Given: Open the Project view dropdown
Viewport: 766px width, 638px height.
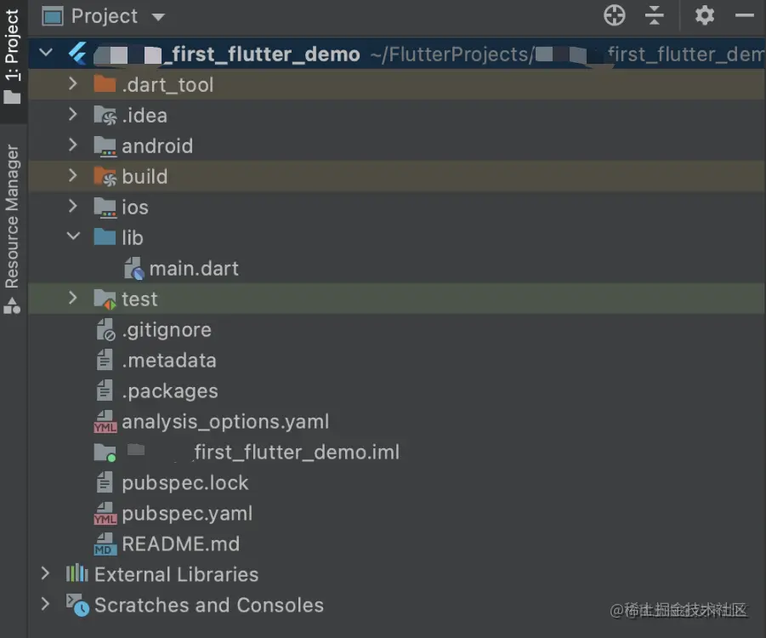Looking at the screenshot, I should [157, 16].
